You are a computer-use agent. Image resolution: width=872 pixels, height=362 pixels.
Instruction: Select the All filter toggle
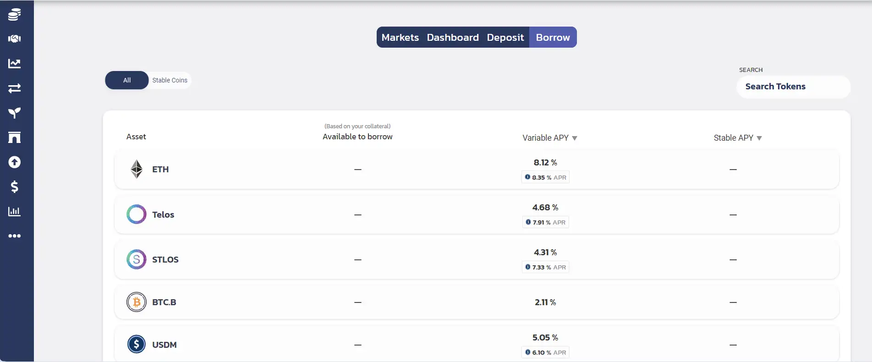click(x=127, y=80)
